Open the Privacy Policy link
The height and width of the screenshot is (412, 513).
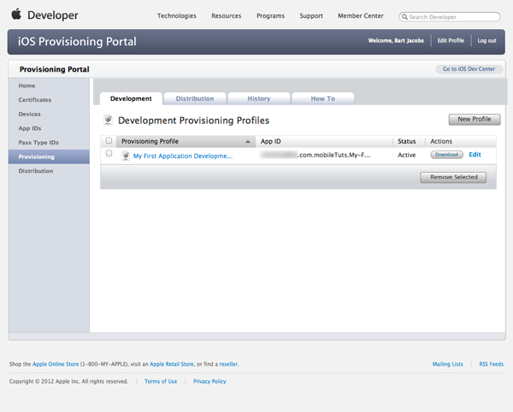coord(209,381)
